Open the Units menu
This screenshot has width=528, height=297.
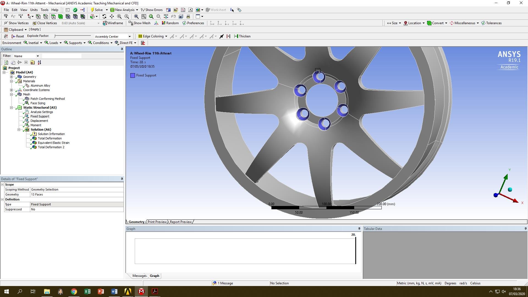point(34,10)
